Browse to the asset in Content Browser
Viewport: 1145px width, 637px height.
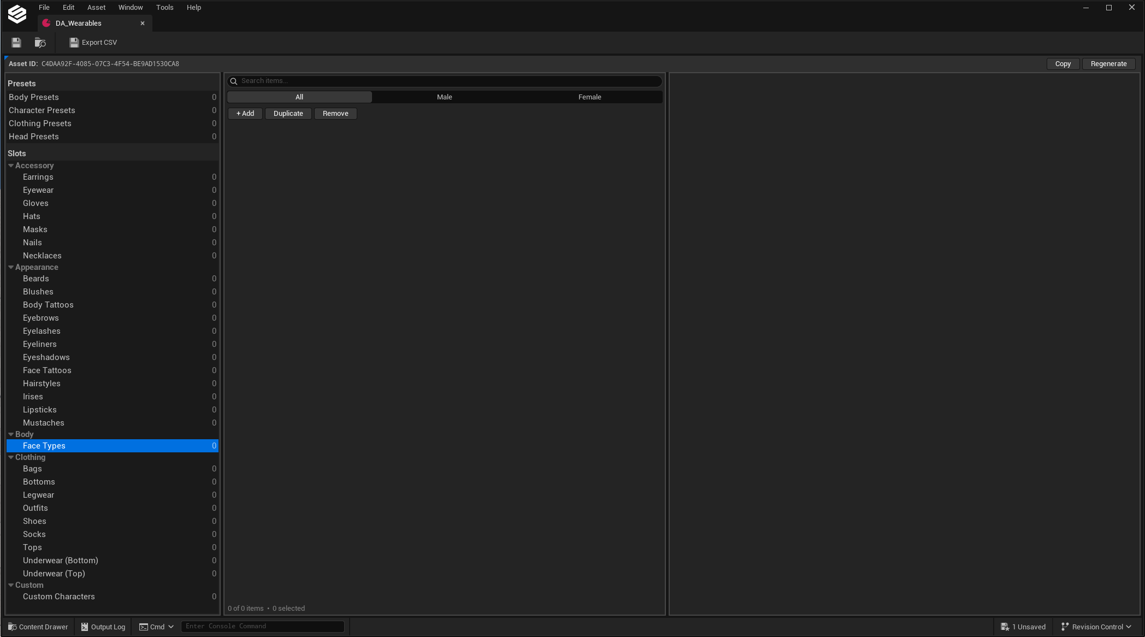(x=40, y=43)
